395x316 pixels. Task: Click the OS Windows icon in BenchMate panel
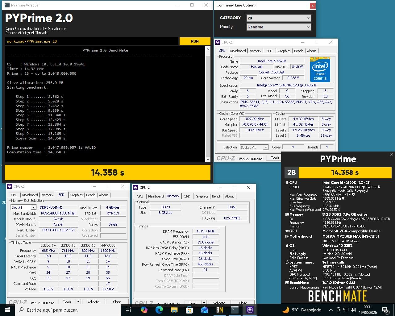coord(287,246)
